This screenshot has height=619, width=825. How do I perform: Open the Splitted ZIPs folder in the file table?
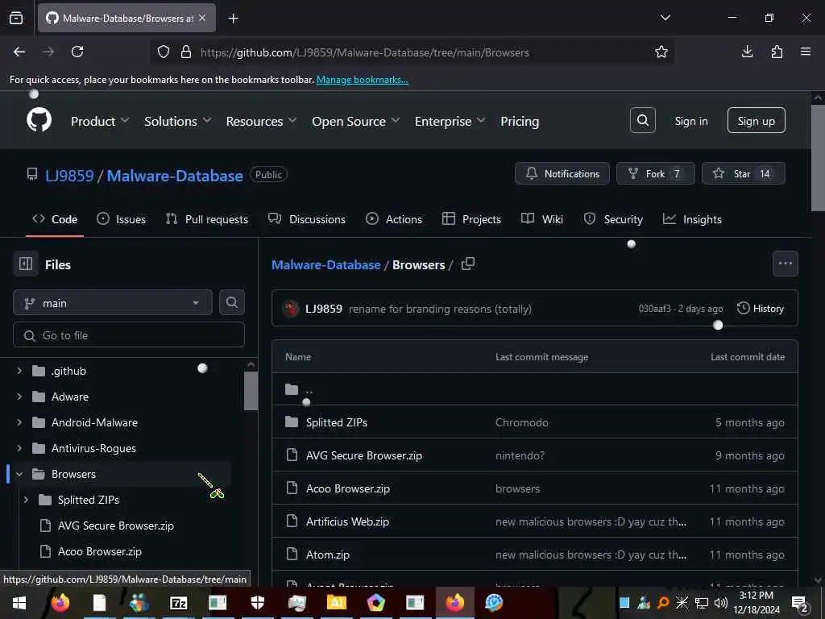[x=337, y=422]
